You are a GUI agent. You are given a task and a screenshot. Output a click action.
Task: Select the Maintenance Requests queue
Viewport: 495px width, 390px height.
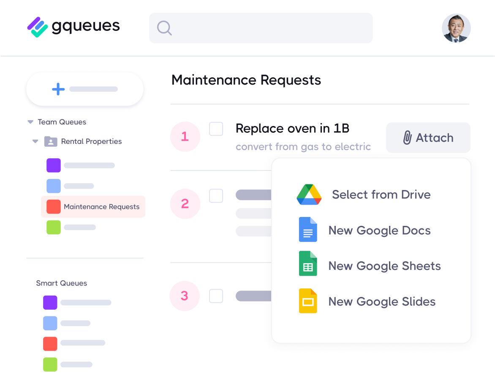(101, 207)
